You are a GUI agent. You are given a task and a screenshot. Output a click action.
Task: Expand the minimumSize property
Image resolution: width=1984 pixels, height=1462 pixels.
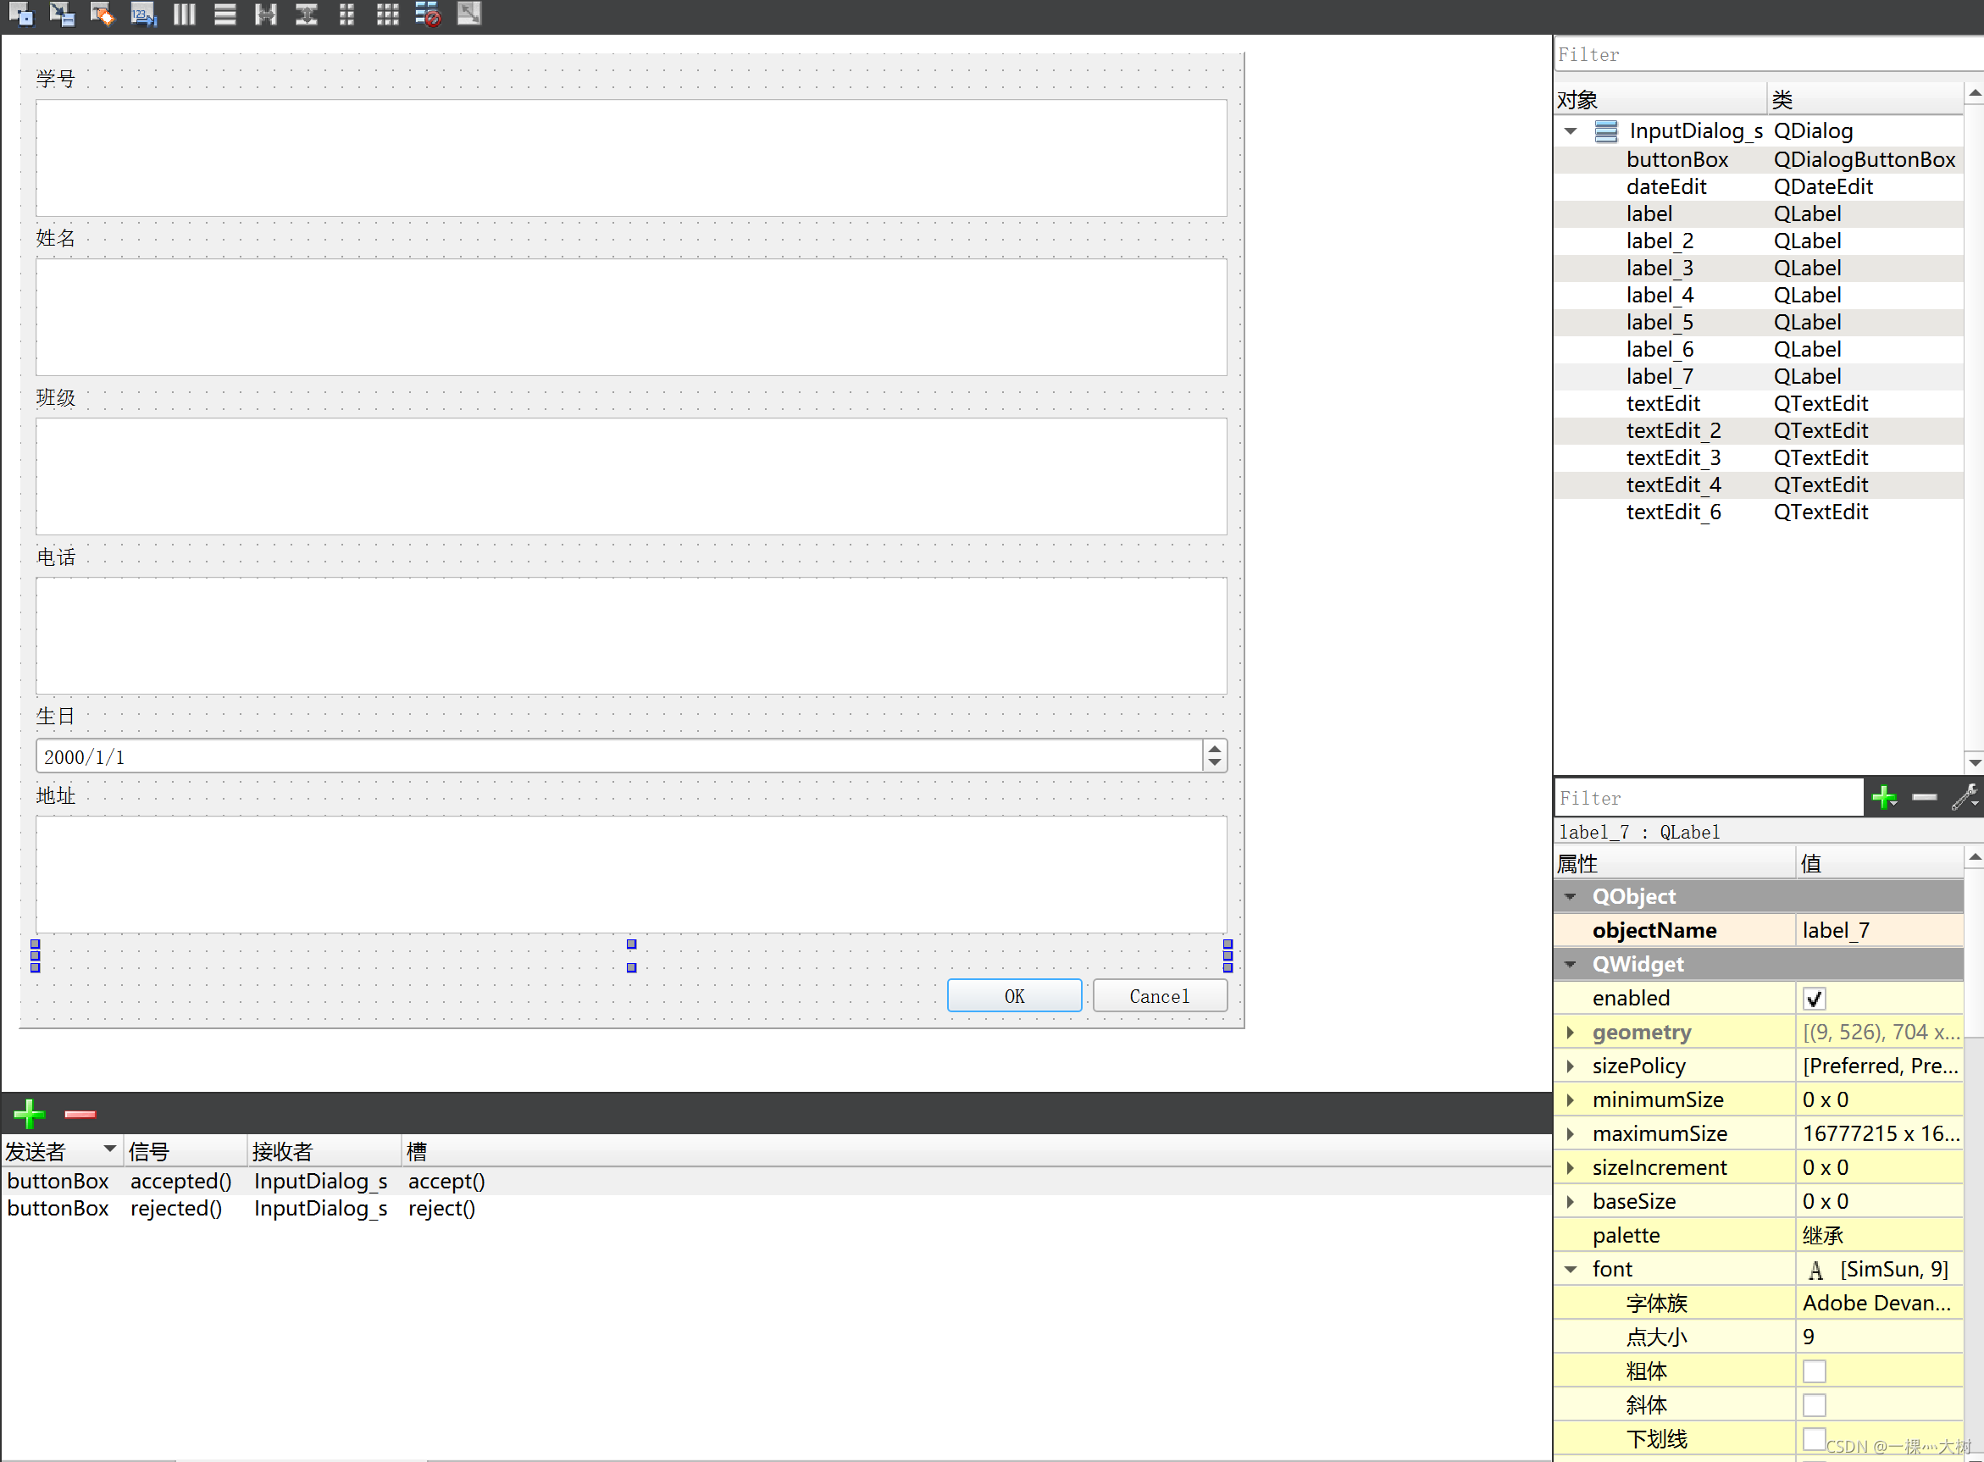(x=1570, y=1099)
